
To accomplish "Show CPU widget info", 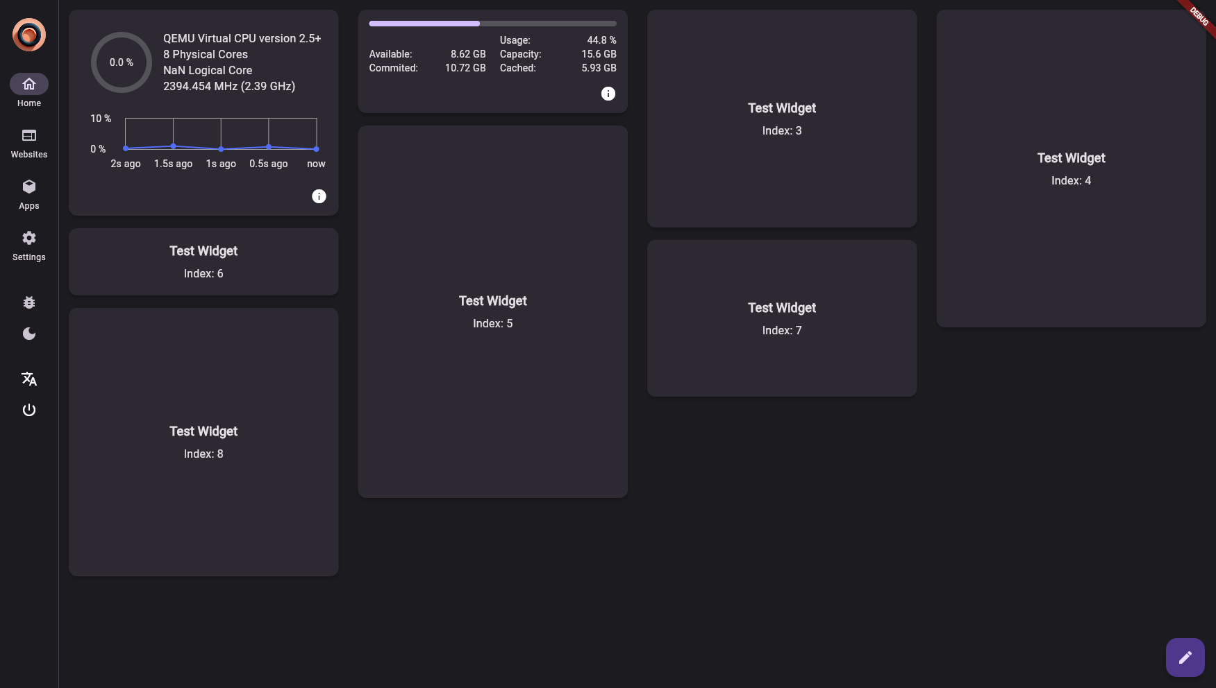I will (319, 196).
